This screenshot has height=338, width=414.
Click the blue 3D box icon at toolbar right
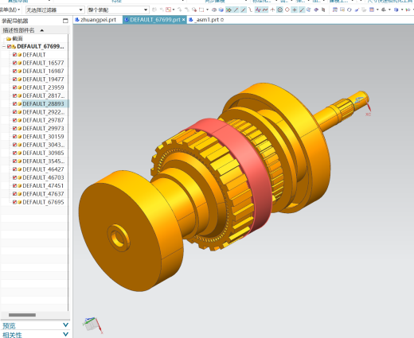click(396, 10)
